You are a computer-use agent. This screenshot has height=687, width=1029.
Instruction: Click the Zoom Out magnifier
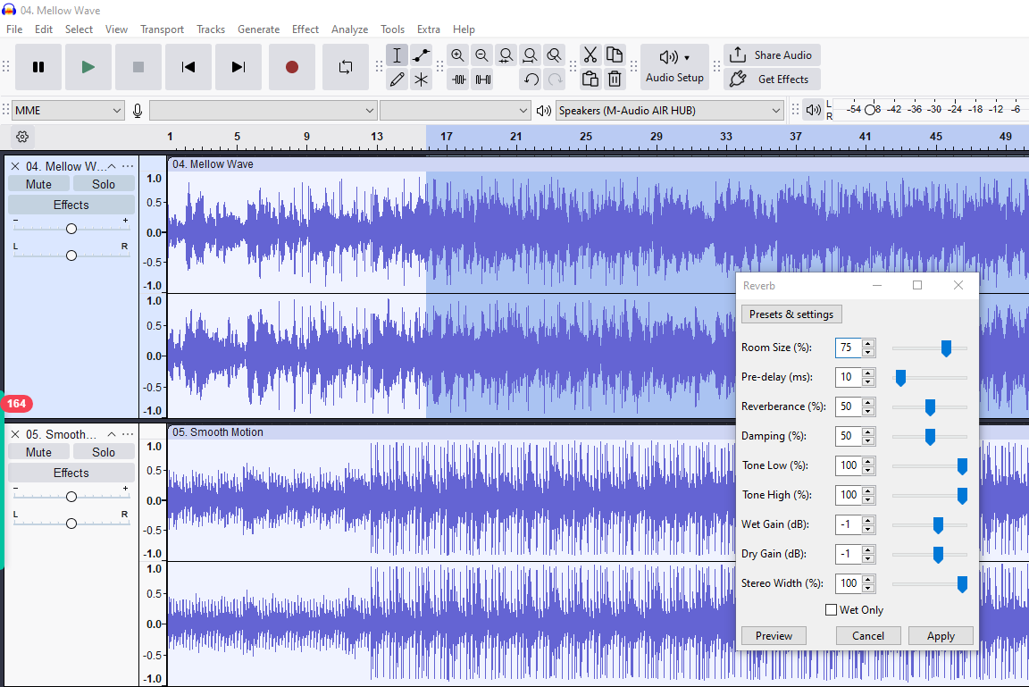(481, 55)
